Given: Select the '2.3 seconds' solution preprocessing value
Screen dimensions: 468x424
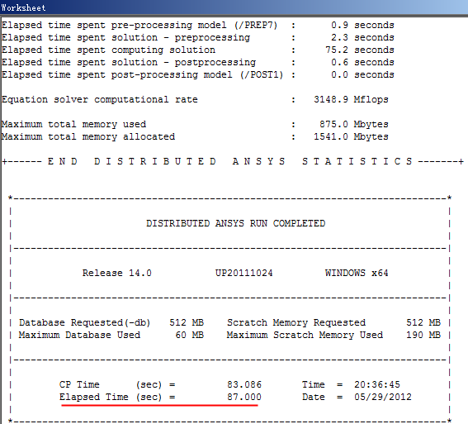Looking at the screenshot, I should [x=362, y=37].
